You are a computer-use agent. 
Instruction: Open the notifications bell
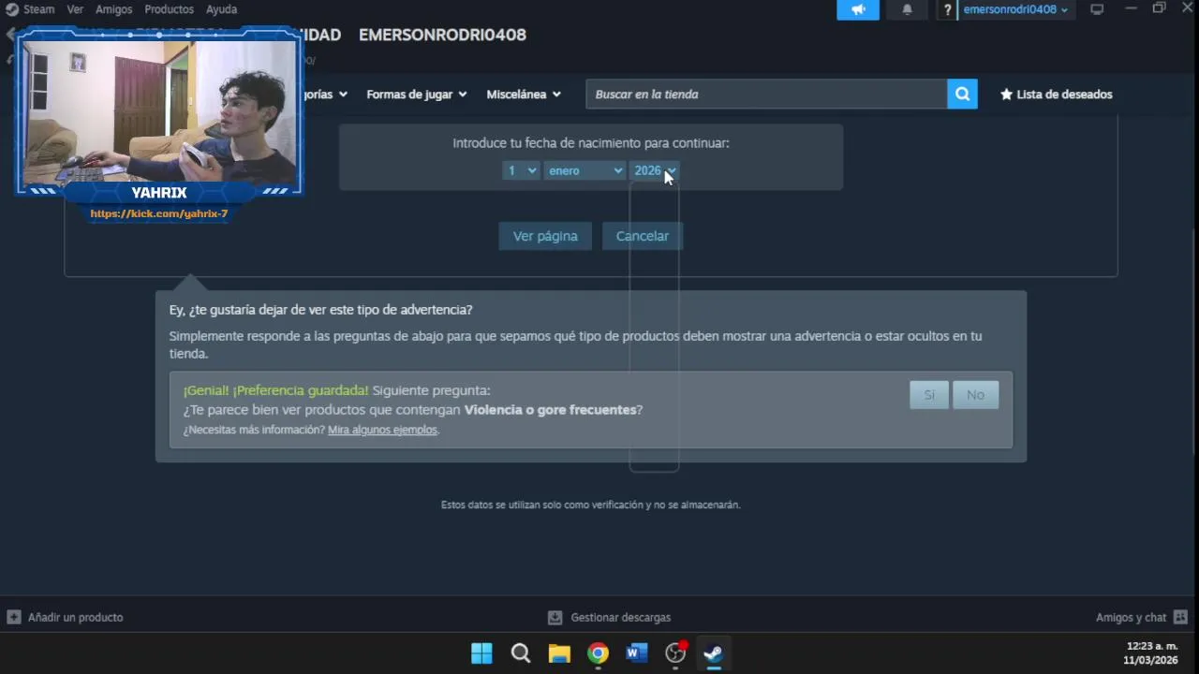point(907,9)
